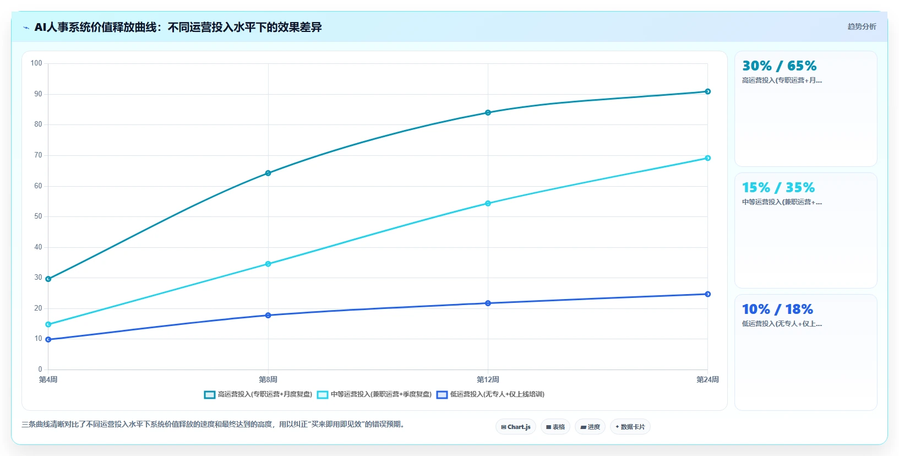Open the 10% / 18% data card
The image size is (899, 456).
click(805, 352)
